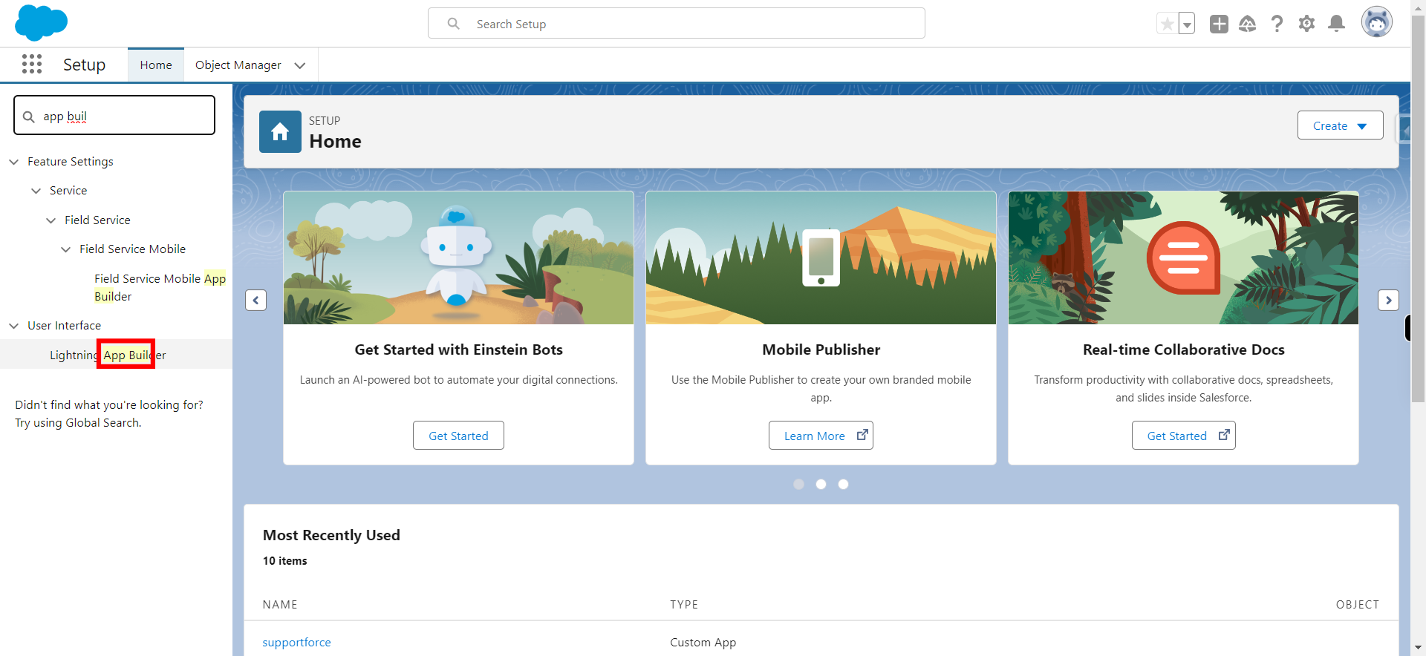Click Learn More for Mobile Publisher
Image resolution: width=1426 pixels, height=656 pixels.
pyautogui.click(x=821, y=436)
